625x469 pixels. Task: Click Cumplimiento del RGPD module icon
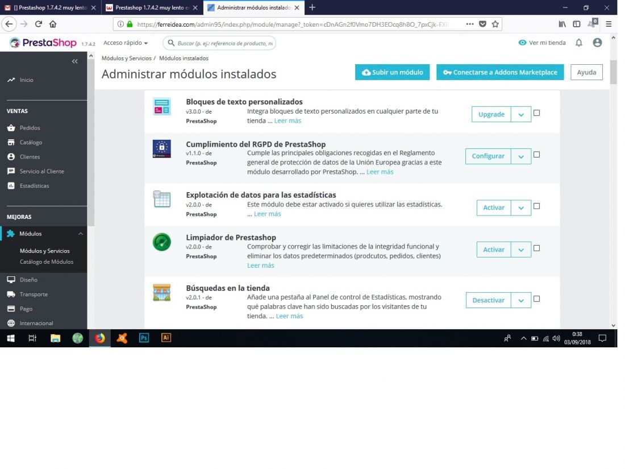pos(162,149)
